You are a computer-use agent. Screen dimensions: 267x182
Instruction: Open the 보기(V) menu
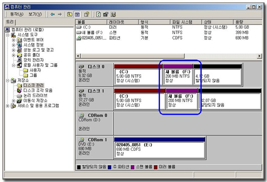[35, 14]
